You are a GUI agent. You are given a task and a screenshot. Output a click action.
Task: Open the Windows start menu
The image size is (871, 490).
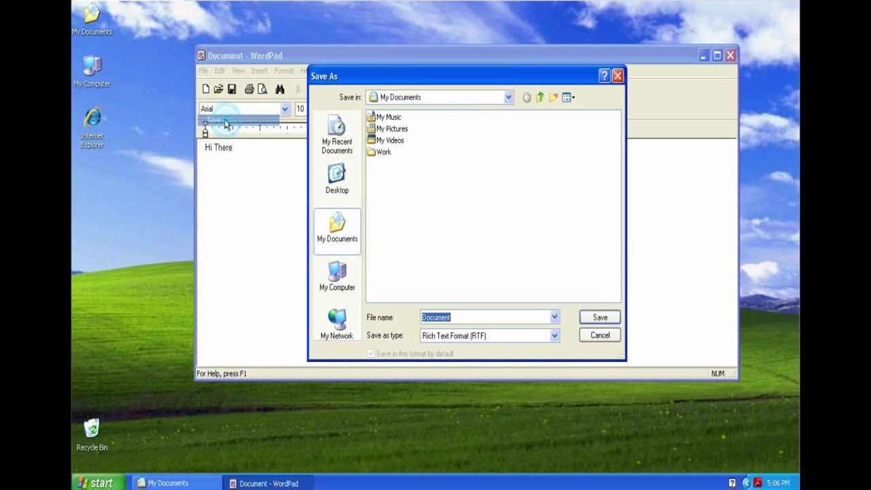[98, 483]
